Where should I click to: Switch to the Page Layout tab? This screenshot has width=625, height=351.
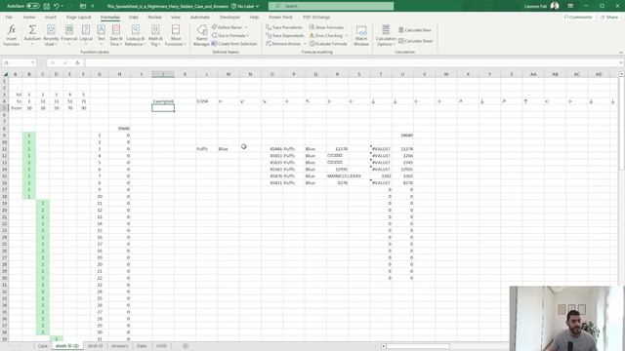click(x=78, y=18)
